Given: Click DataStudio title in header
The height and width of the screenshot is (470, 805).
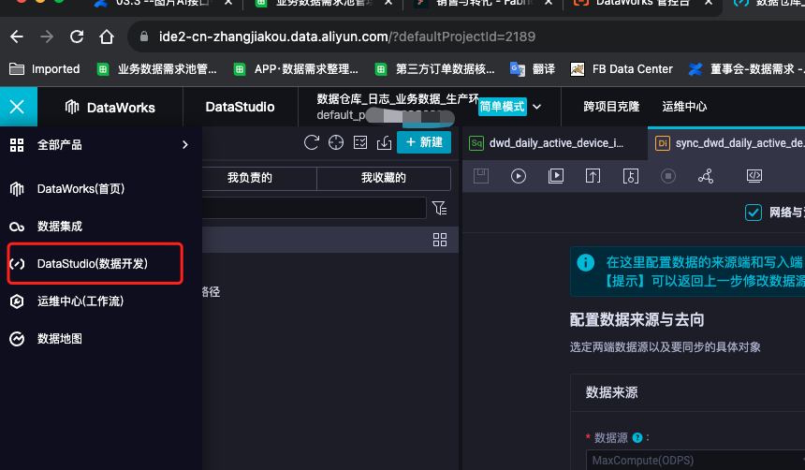Looking at the screenshot, I should [240, 107].
